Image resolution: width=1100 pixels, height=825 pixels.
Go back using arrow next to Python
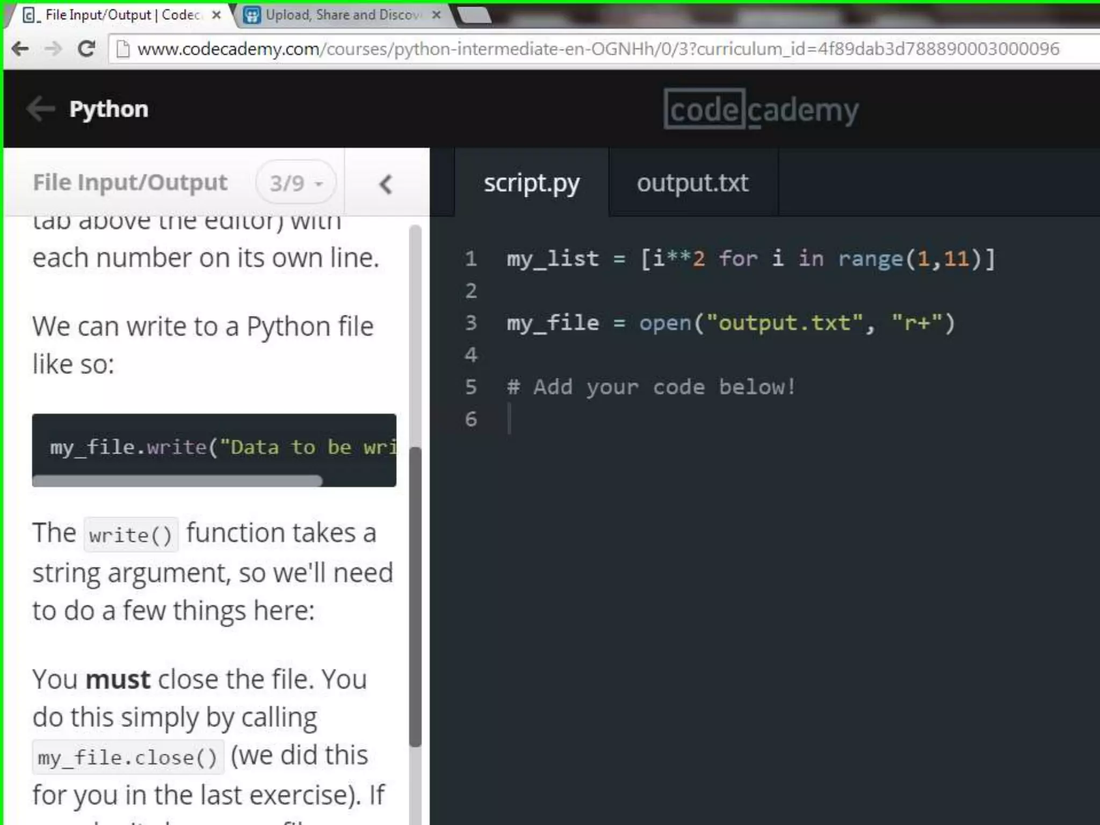pos(41,109)
